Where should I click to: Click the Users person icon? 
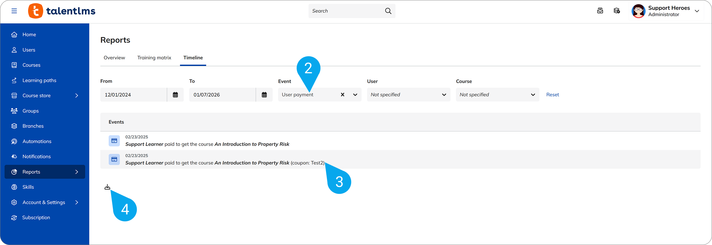pyautogui.click(x=14, y=50)
